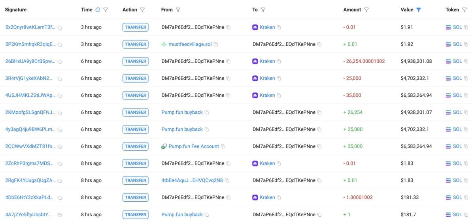
Task: Open the mustfeedvillage.sol account link
Action: tap(190, 44)
